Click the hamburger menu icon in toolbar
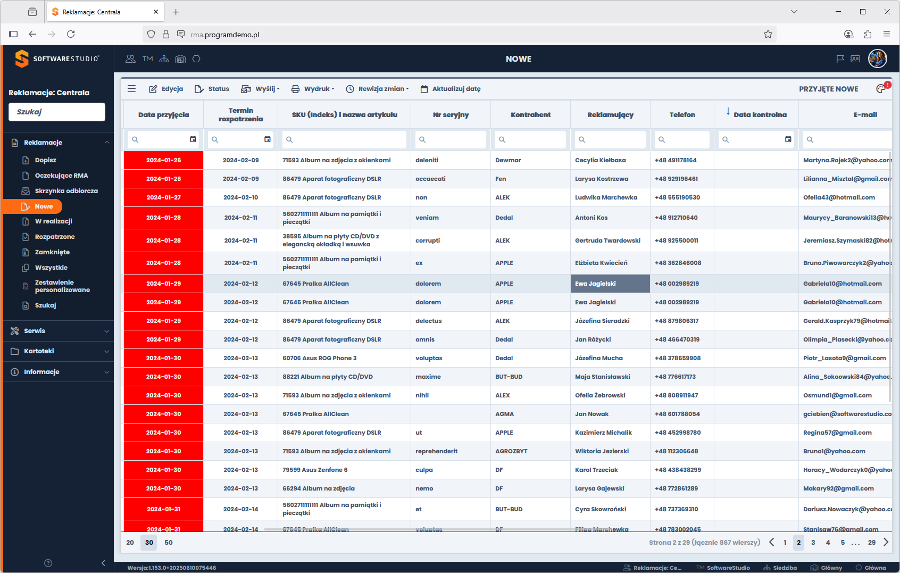The width and height of the screenshot is (900, 573). click(x=132, y=89)
